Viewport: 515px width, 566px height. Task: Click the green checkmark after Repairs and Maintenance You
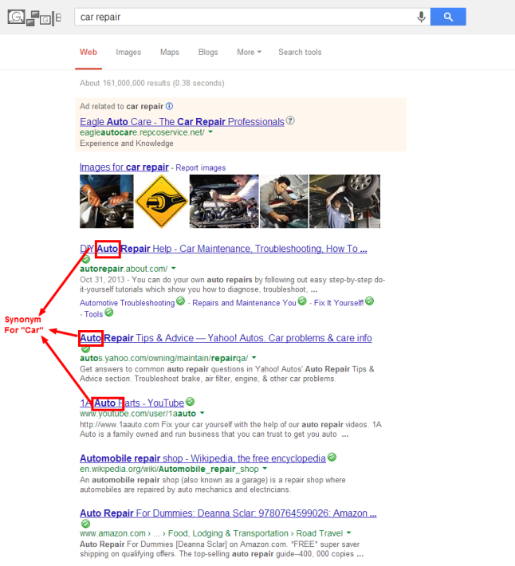pos(302,301)
